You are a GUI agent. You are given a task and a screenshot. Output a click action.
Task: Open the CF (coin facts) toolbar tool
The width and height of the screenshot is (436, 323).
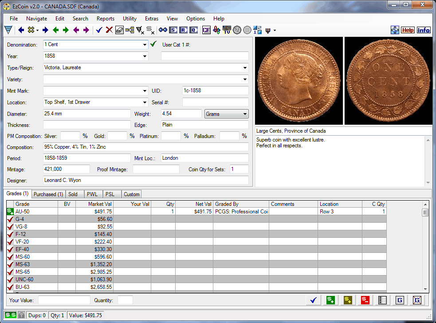pyautogui.click(x=206, y=30)
